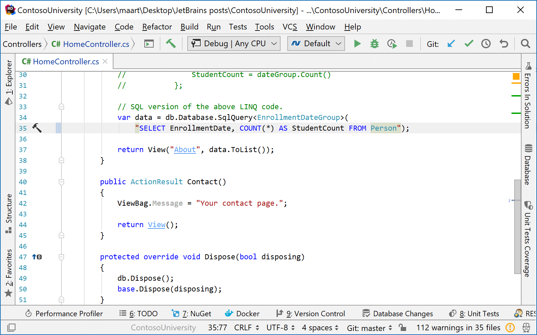Collapse the Contact method at line 40
The width and height of the screenshot is (537, 335).
tap(61, 182)
